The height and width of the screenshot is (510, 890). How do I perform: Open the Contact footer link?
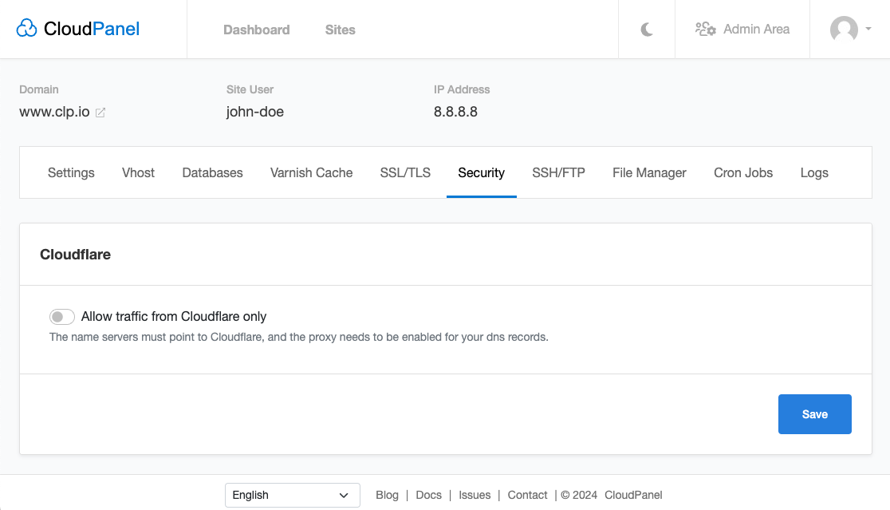(x=527, y=495)
